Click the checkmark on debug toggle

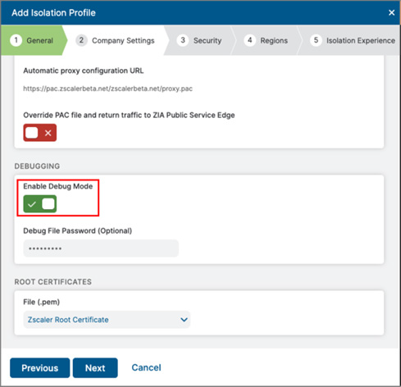pos(32,204)
